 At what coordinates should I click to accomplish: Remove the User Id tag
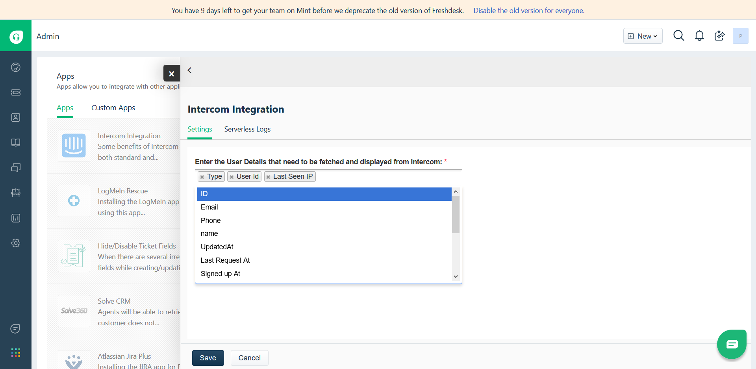coord(232,177)
